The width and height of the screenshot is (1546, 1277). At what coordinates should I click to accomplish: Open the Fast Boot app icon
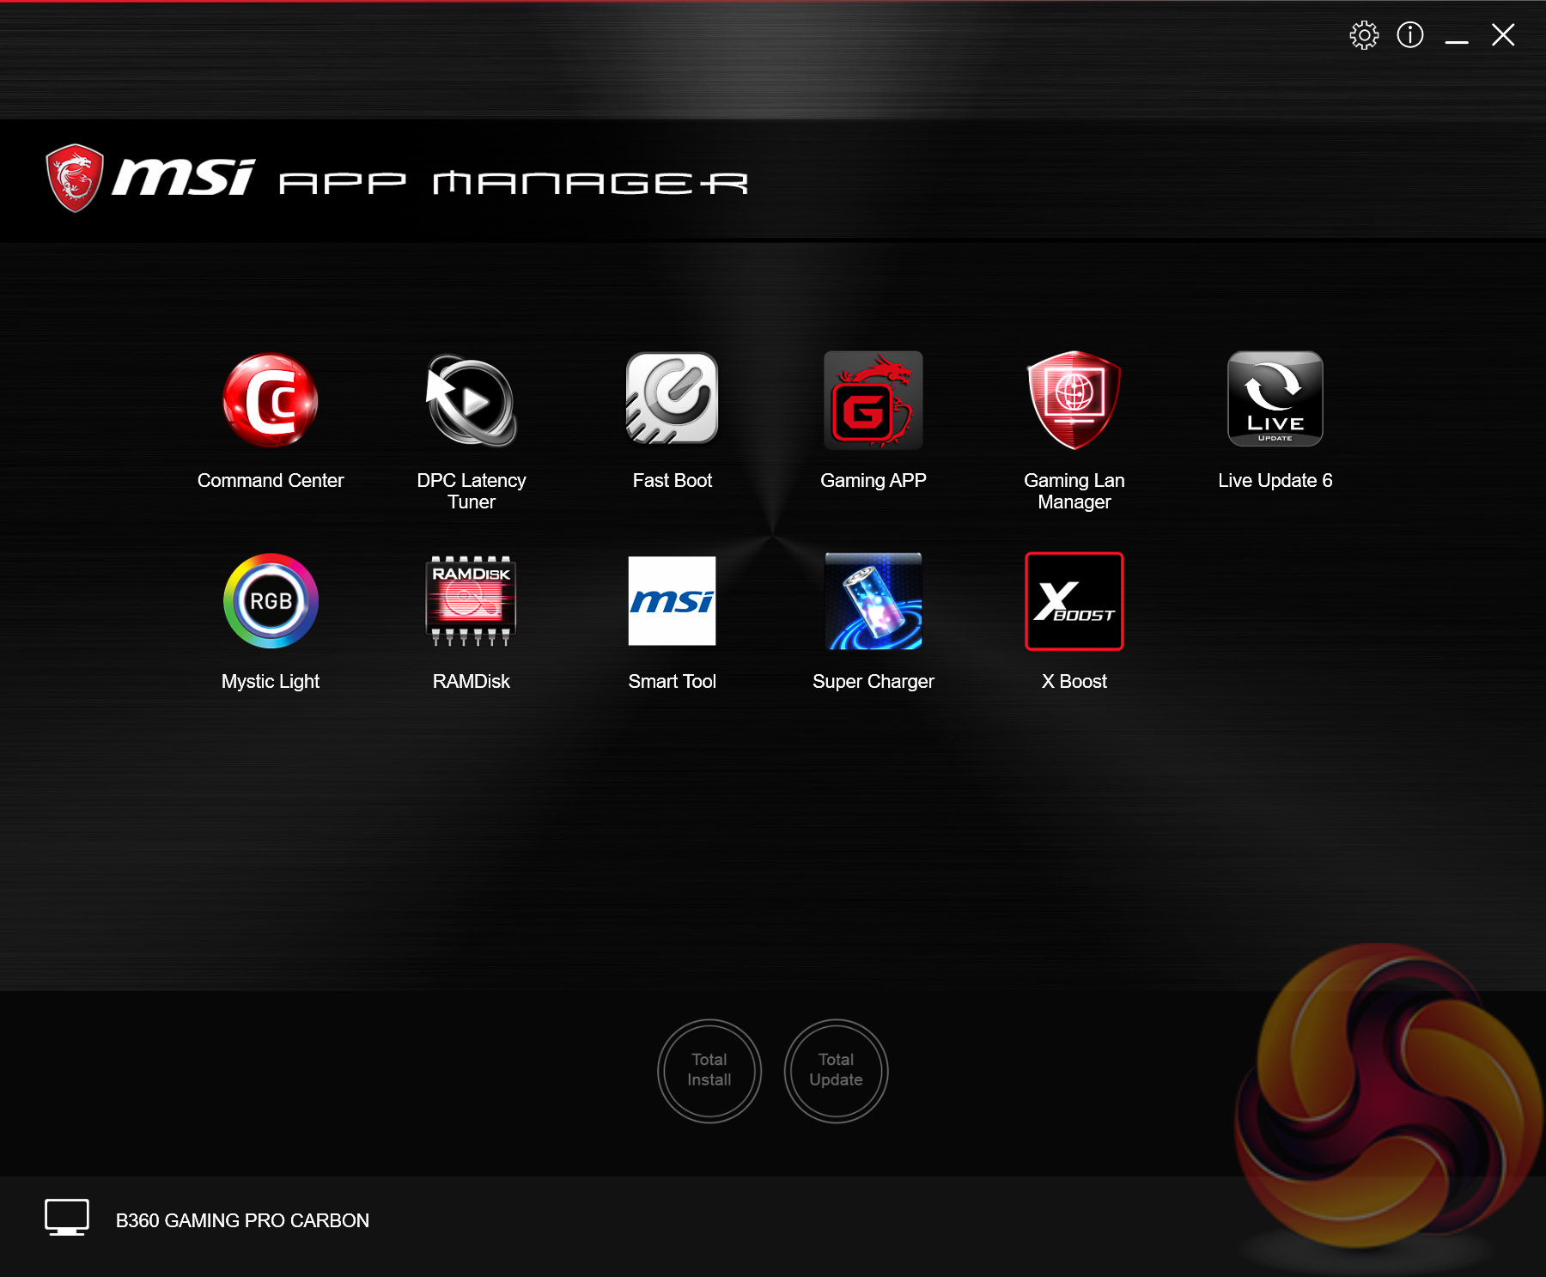click(673, 398)
